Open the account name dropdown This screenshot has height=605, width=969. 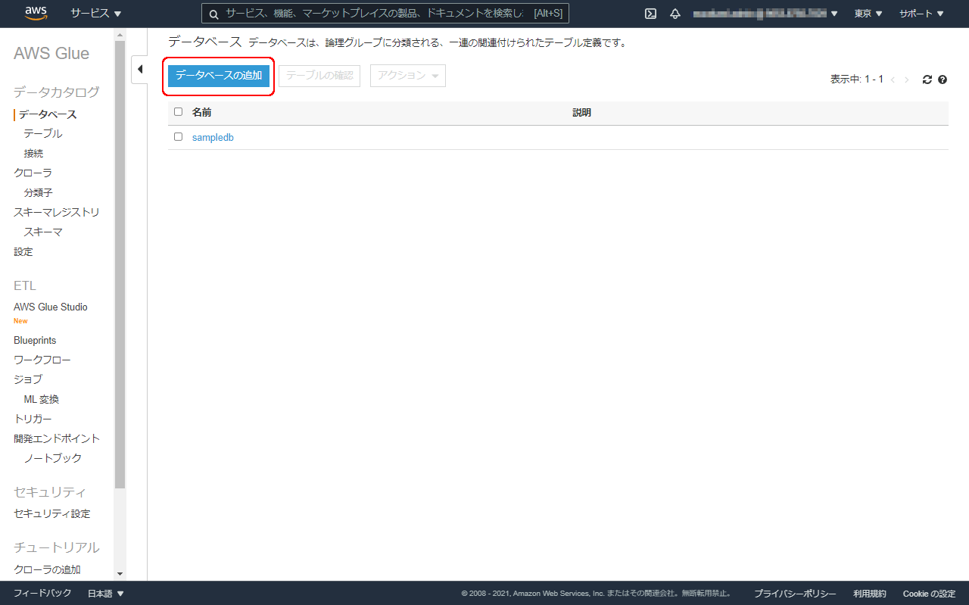(x=765, y=14)
